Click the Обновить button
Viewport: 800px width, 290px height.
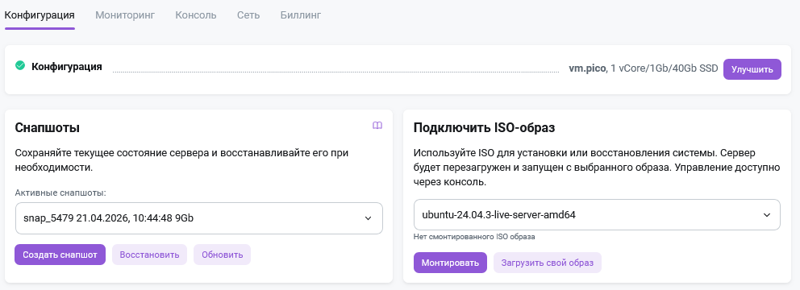tap(222, 255)
